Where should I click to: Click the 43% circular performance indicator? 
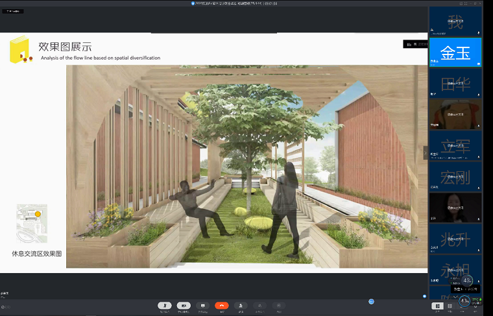(464, 300)
